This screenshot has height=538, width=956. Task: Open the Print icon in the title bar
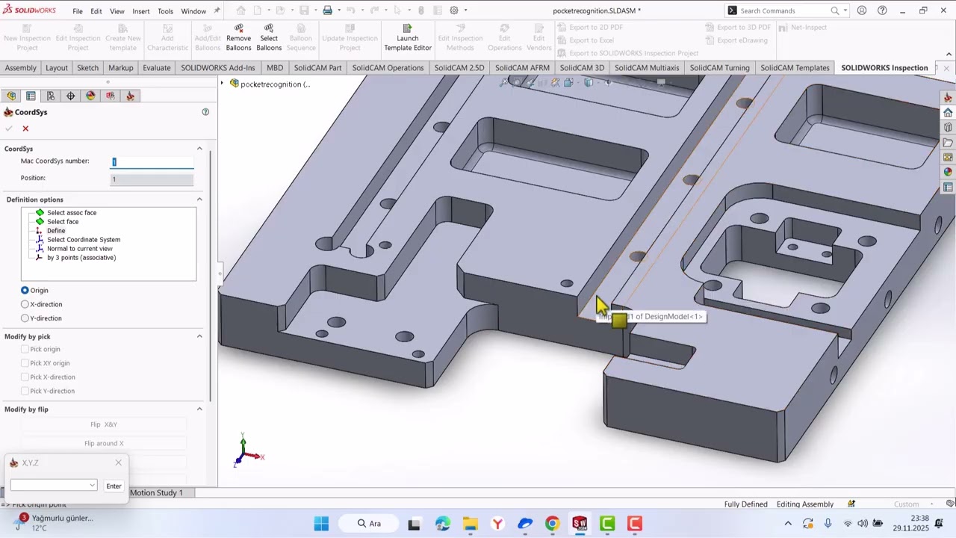[327, 10]
